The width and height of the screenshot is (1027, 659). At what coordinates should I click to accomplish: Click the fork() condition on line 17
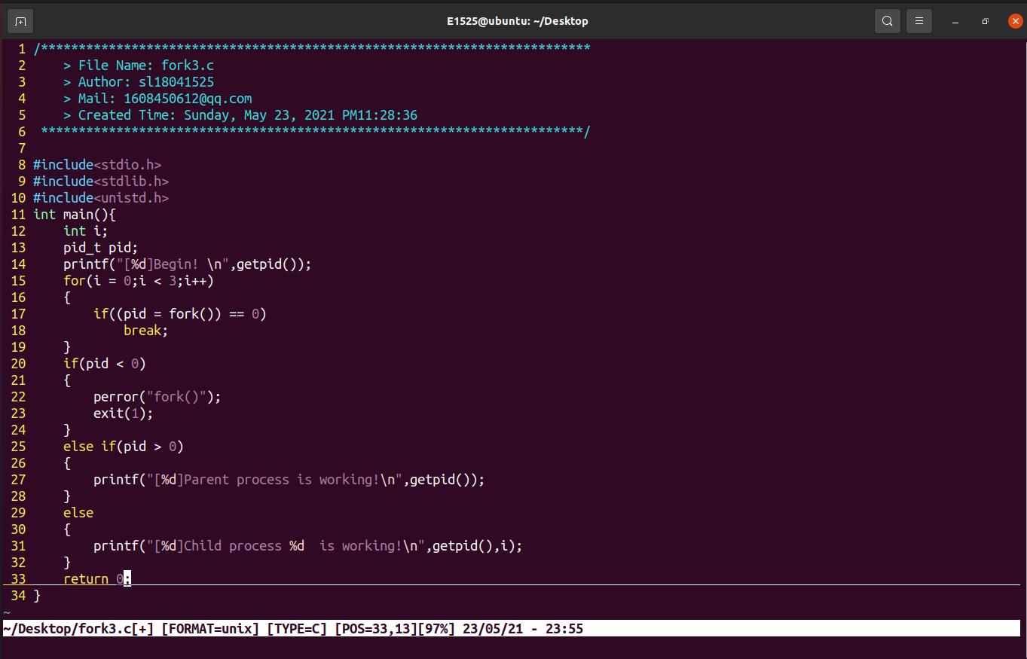pyautogui.click(x=180, y=314)
